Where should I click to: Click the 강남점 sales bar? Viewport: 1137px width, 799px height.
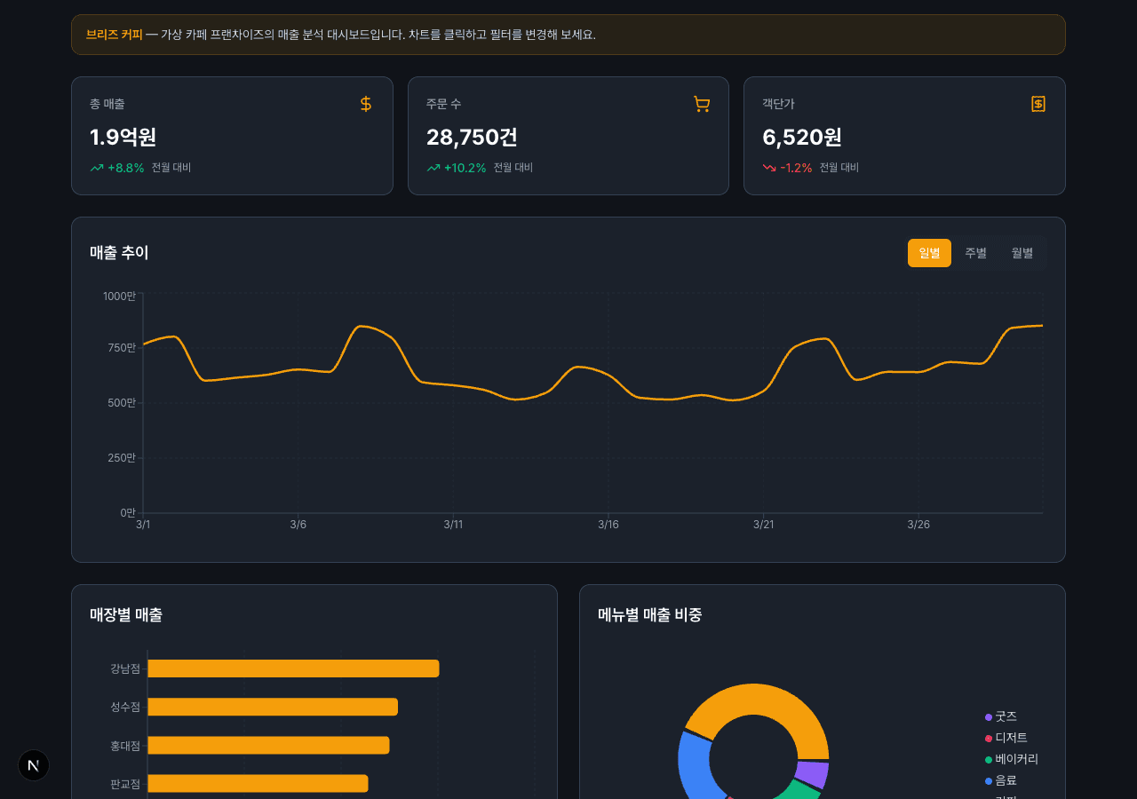tap(293, 668)
